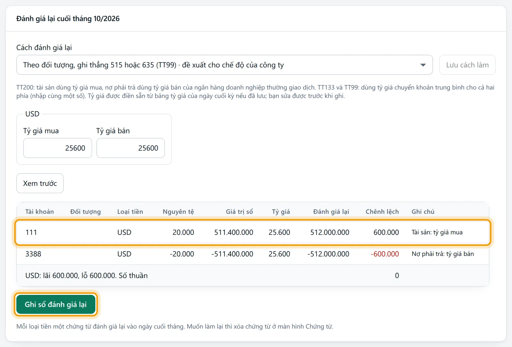
Task: Select the -20.000 original currency amount
Action: 182,254
